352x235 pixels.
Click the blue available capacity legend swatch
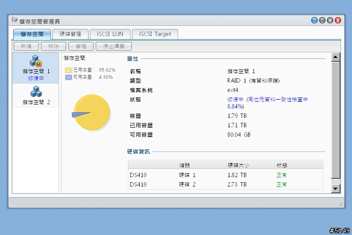68,77
